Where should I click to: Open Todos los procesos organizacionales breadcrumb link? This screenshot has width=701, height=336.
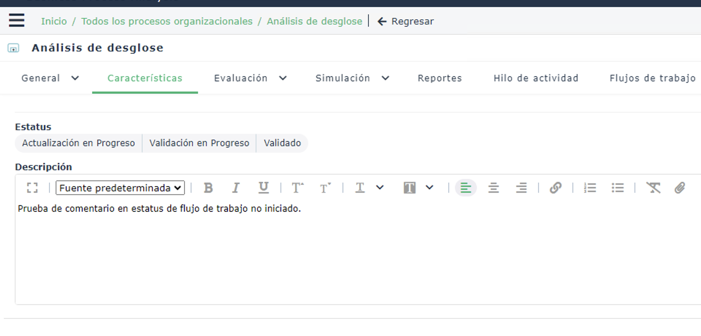(x=167, y=21)
